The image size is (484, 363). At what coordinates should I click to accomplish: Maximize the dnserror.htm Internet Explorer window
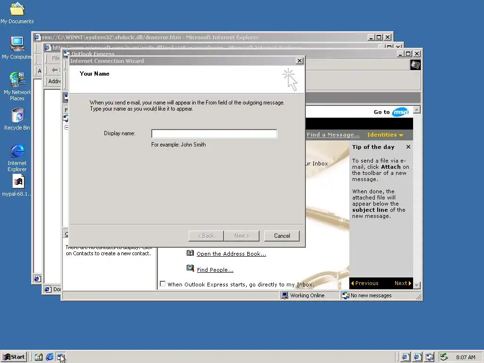coord(379,37)
